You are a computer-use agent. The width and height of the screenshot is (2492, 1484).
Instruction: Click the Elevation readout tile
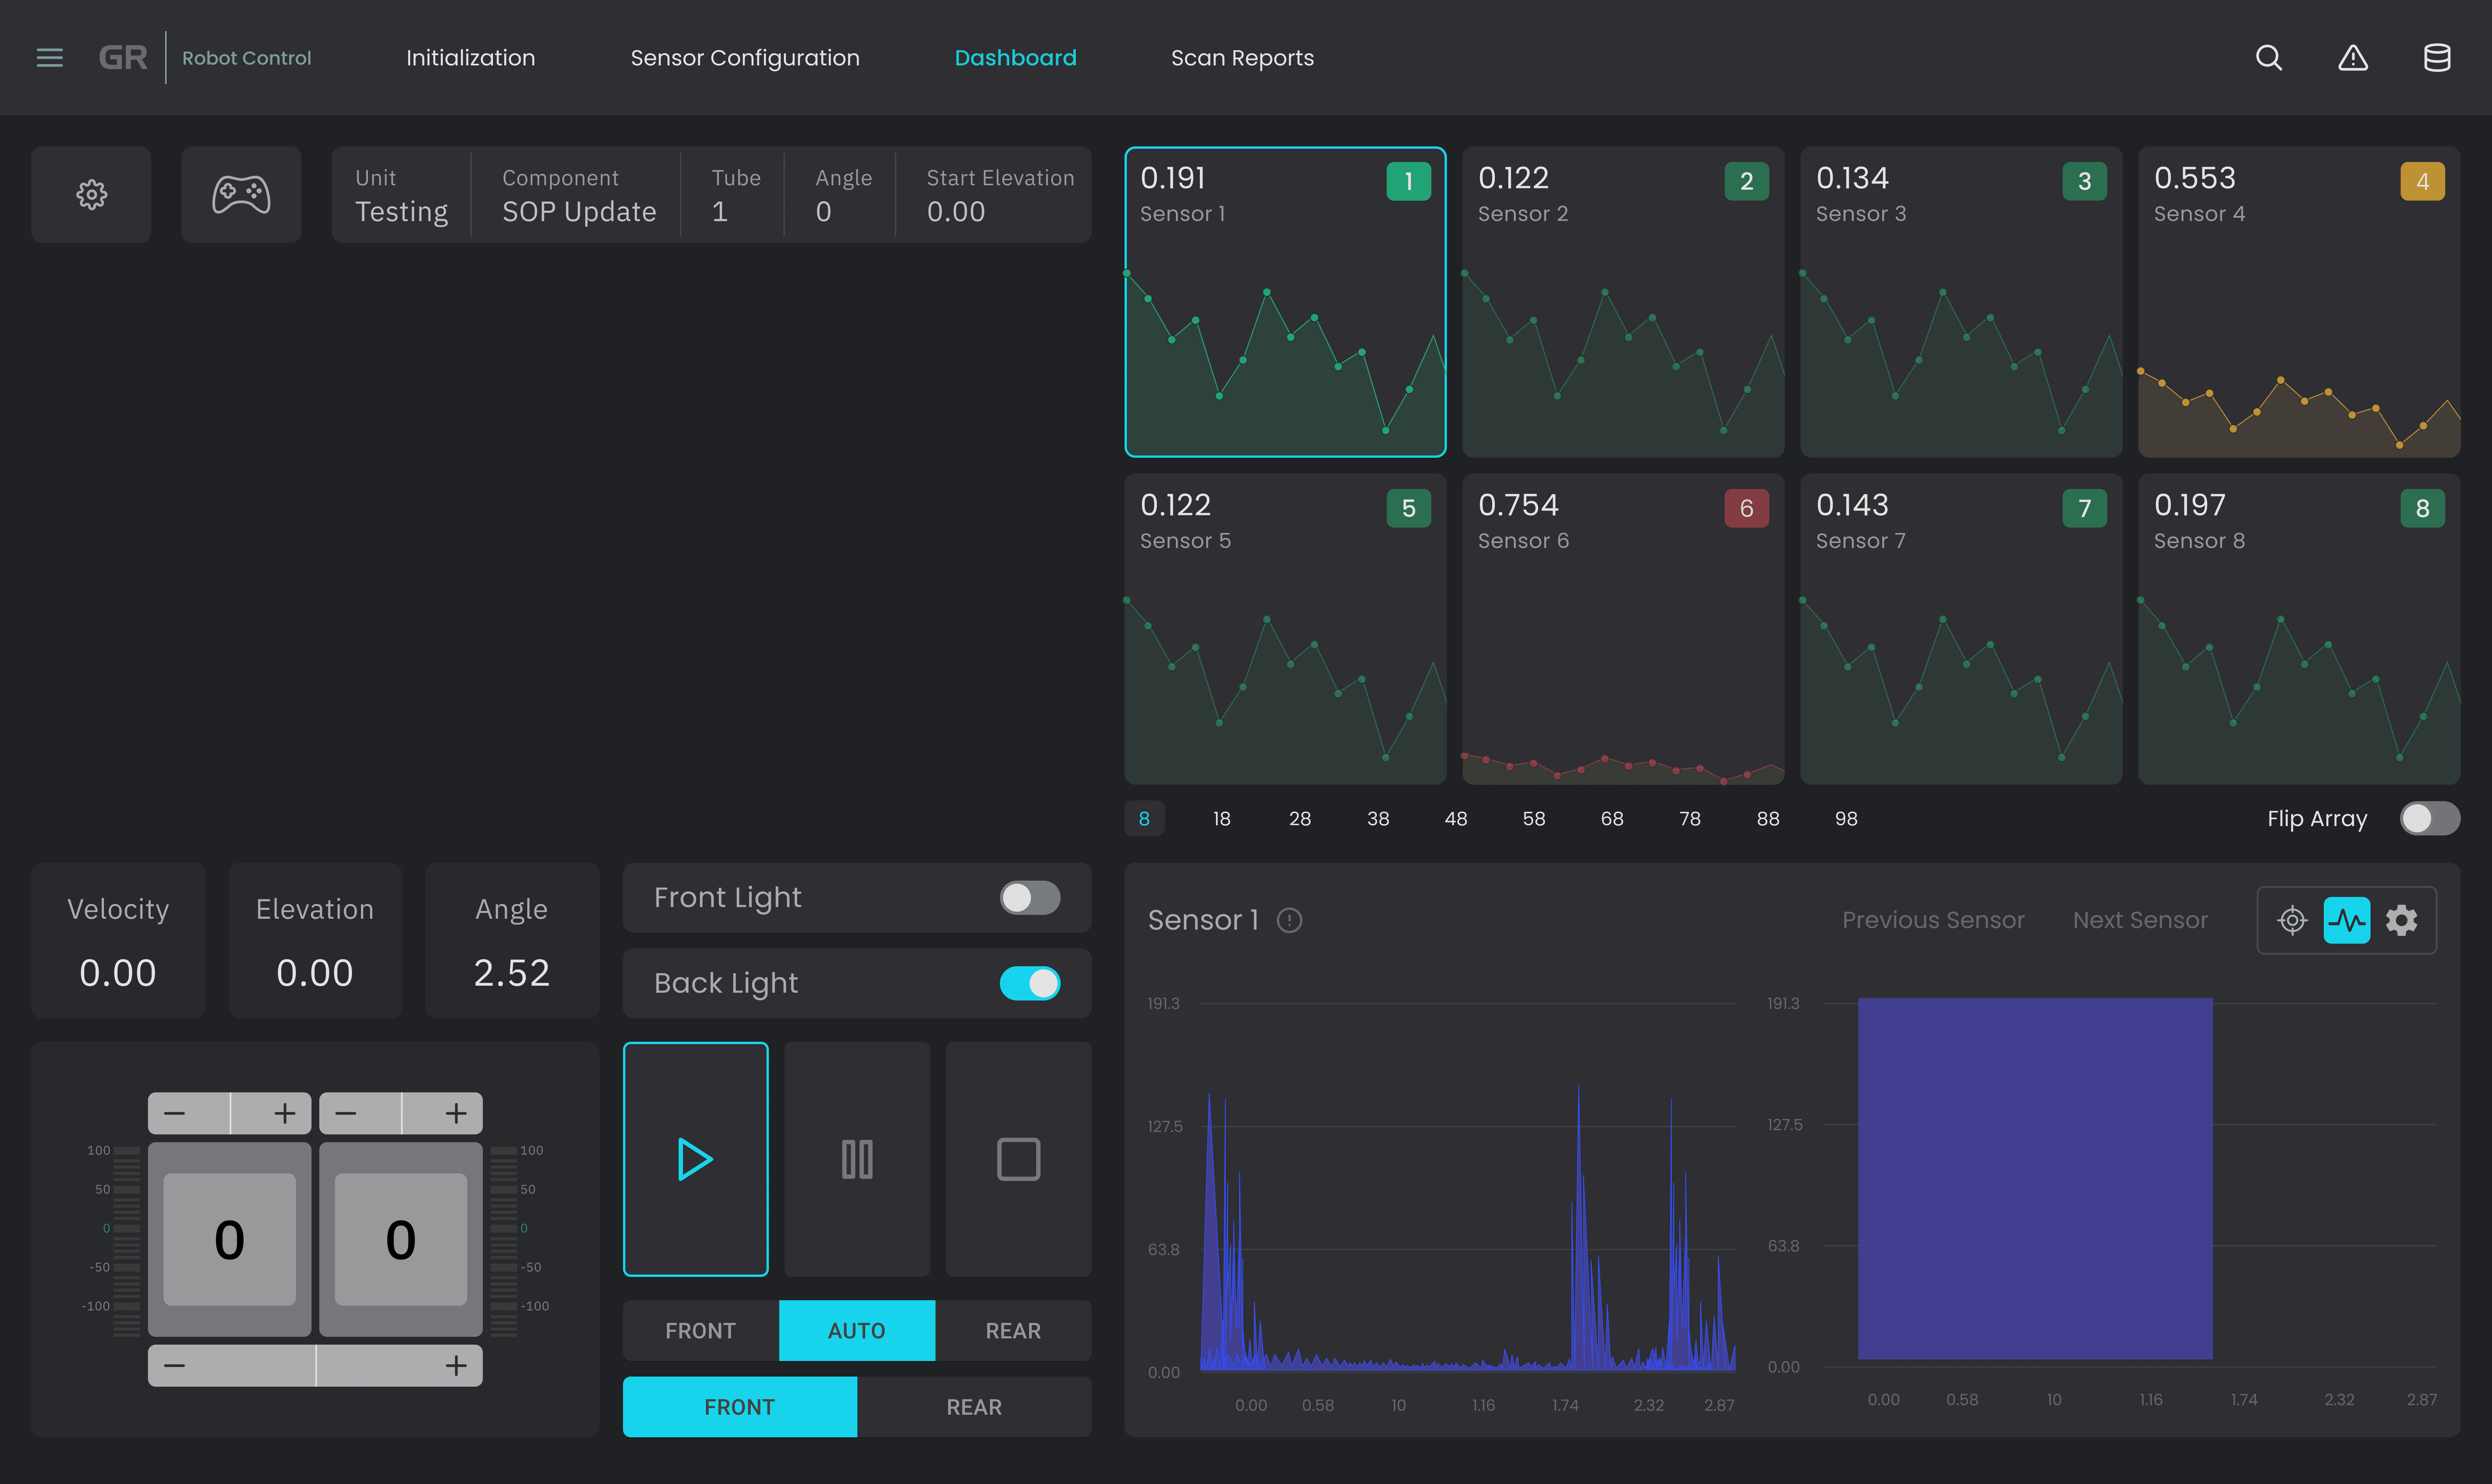coord(315,940)
